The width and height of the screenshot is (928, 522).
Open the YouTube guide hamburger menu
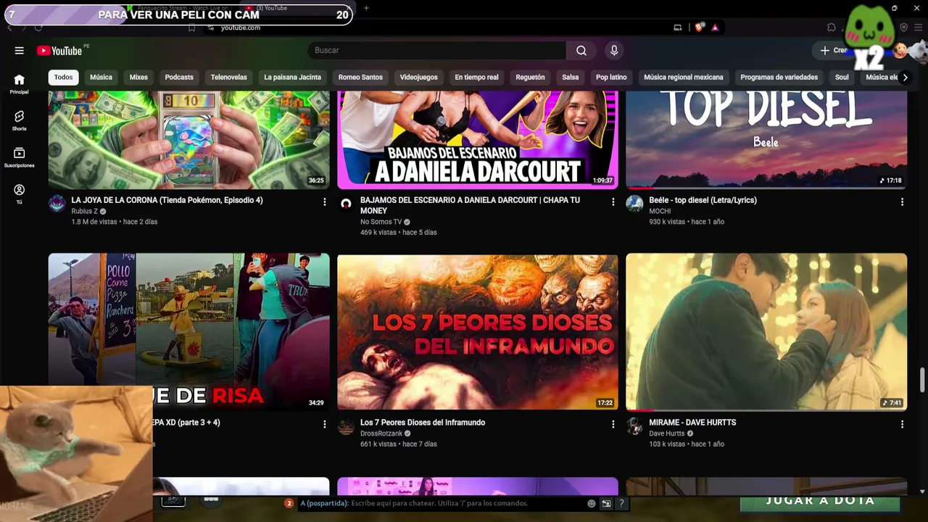pyautogui.click(x=20, y=51)
